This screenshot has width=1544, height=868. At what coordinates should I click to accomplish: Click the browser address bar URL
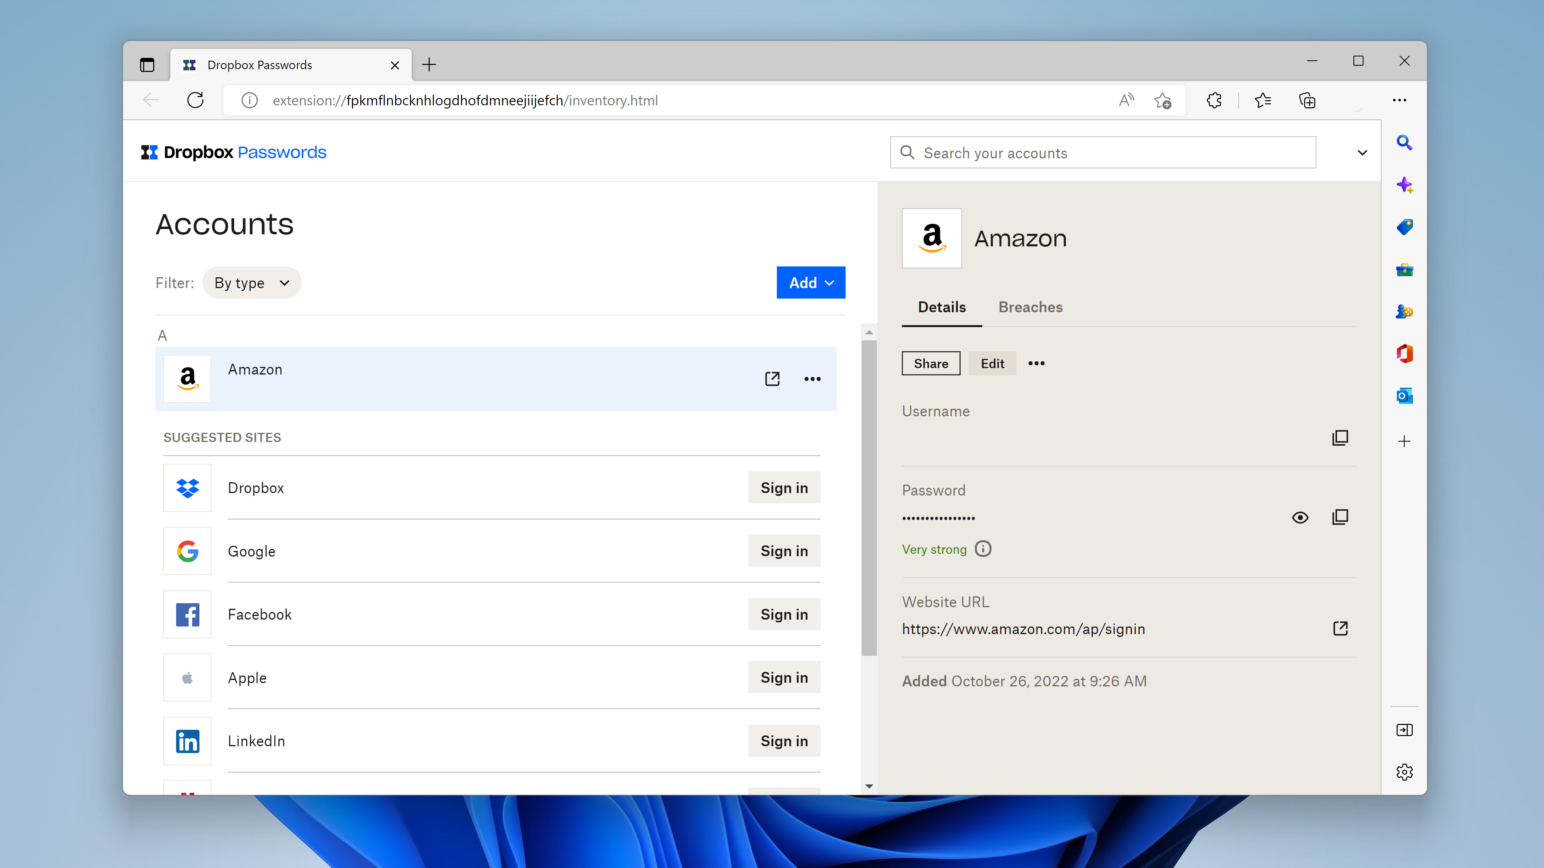pos(465,100)
